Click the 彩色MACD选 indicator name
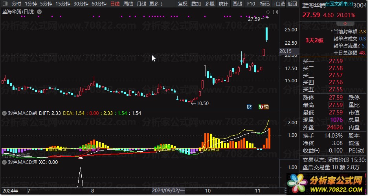369x196 pixels. (22, 162)
